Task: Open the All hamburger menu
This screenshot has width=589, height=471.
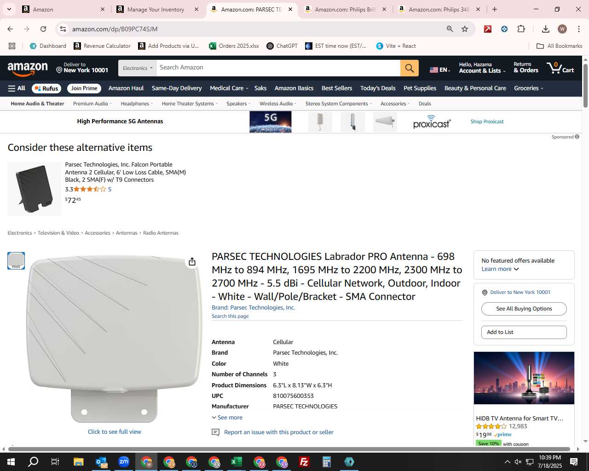Action: (17, 88)
